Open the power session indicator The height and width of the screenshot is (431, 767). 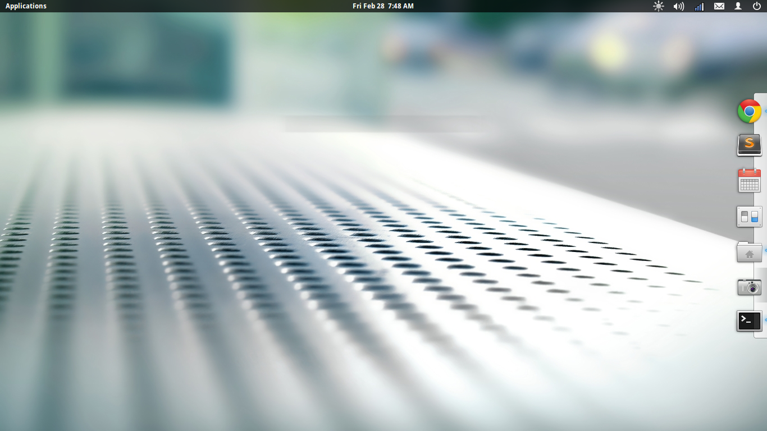(x=757, y=6)
